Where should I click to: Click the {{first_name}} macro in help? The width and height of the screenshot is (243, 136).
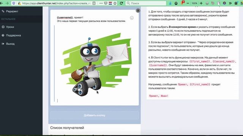[x=200, y=62]
